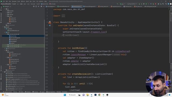Click the Windows taskbar search box
Viewport: 172px width, 97px height.
[x=72, y=95]
